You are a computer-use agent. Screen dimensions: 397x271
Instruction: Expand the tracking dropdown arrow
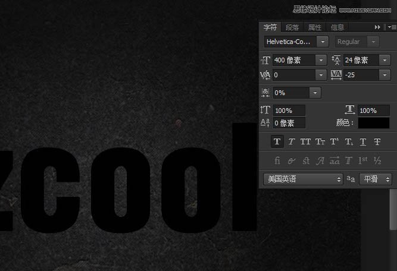click(x=385, y=75)
